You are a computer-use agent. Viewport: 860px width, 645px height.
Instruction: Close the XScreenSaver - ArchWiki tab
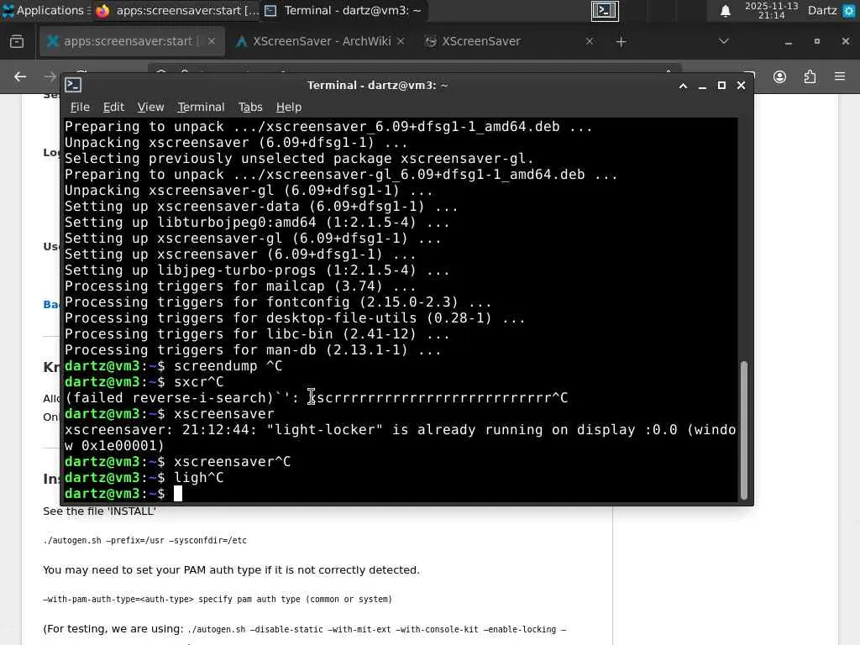click(401, 41)
